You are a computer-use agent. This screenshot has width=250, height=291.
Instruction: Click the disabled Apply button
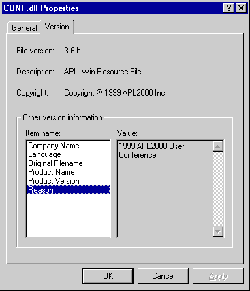(218, 276)
